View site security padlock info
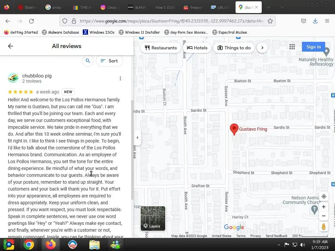This screenshot has width=335, height=251. (x=74, y=21)
